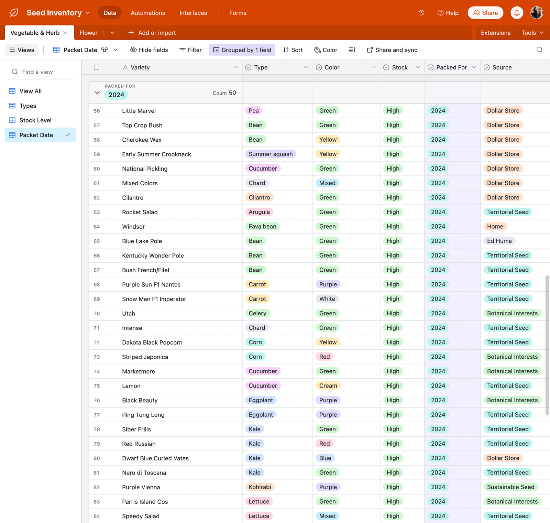Open the Sort records tool

click(x=293, y=50)
